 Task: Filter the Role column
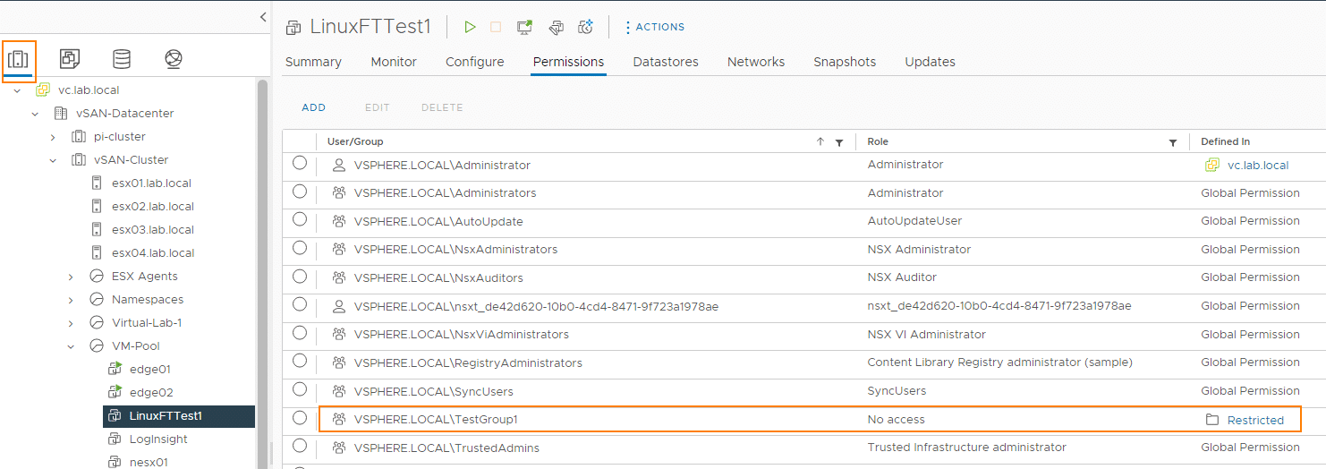1173,142
